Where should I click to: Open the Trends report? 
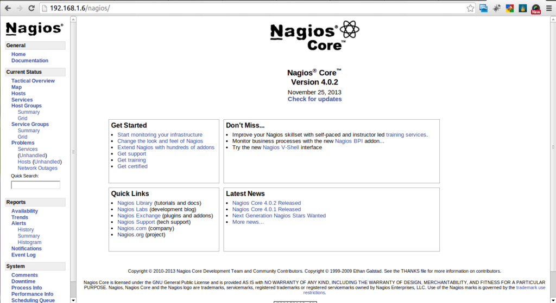[x=20, y=217]
